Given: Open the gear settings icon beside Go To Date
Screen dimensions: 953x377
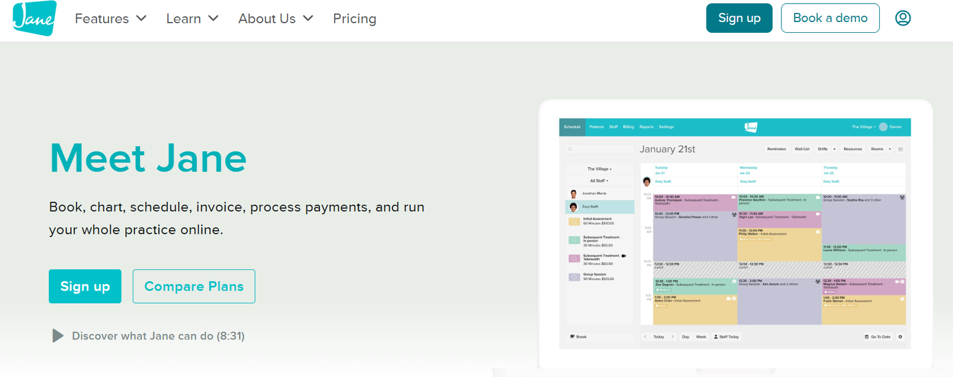Looking at the screenshot, I should (900, 337).
